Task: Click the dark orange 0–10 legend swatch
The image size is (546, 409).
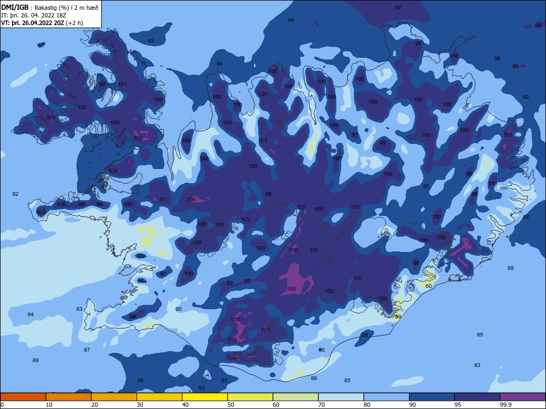Action: point(23,397)
